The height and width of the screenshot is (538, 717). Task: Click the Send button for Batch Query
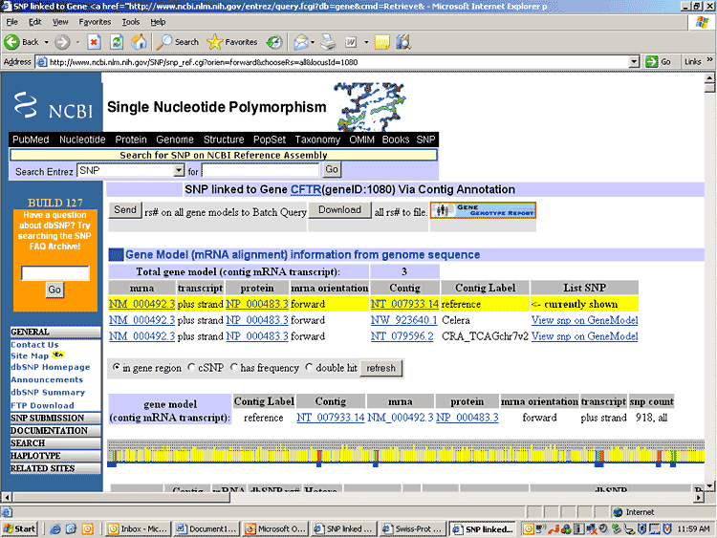[x=125, y=210]
